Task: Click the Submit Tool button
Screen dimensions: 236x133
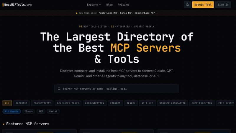Action: point(203,5)
